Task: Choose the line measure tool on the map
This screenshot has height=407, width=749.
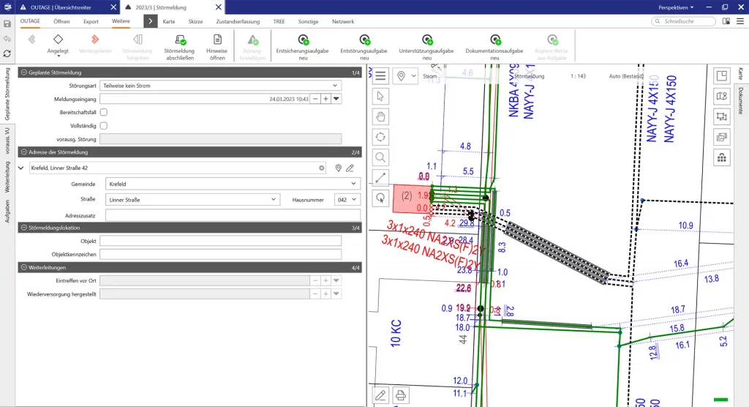Action: (x=380, y=176)
